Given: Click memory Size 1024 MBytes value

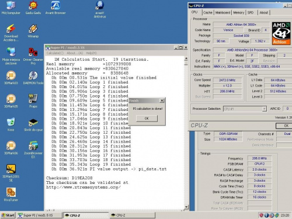Looking at the screenshot, I should point(228,139).
